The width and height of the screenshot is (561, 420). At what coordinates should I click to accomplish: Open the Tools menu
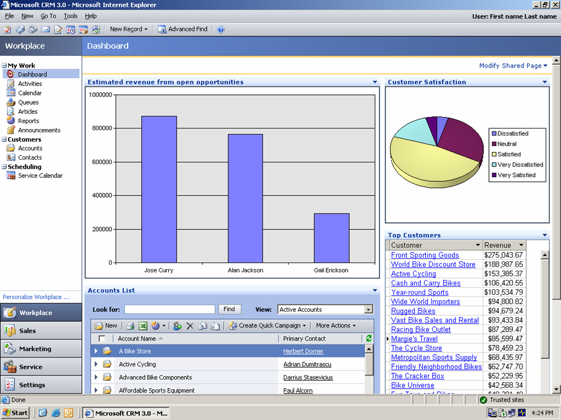click(70, 16)
